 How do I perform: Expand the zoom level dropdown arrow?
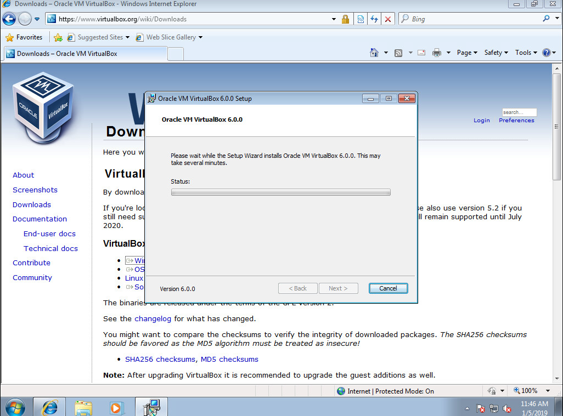point(548,391)
